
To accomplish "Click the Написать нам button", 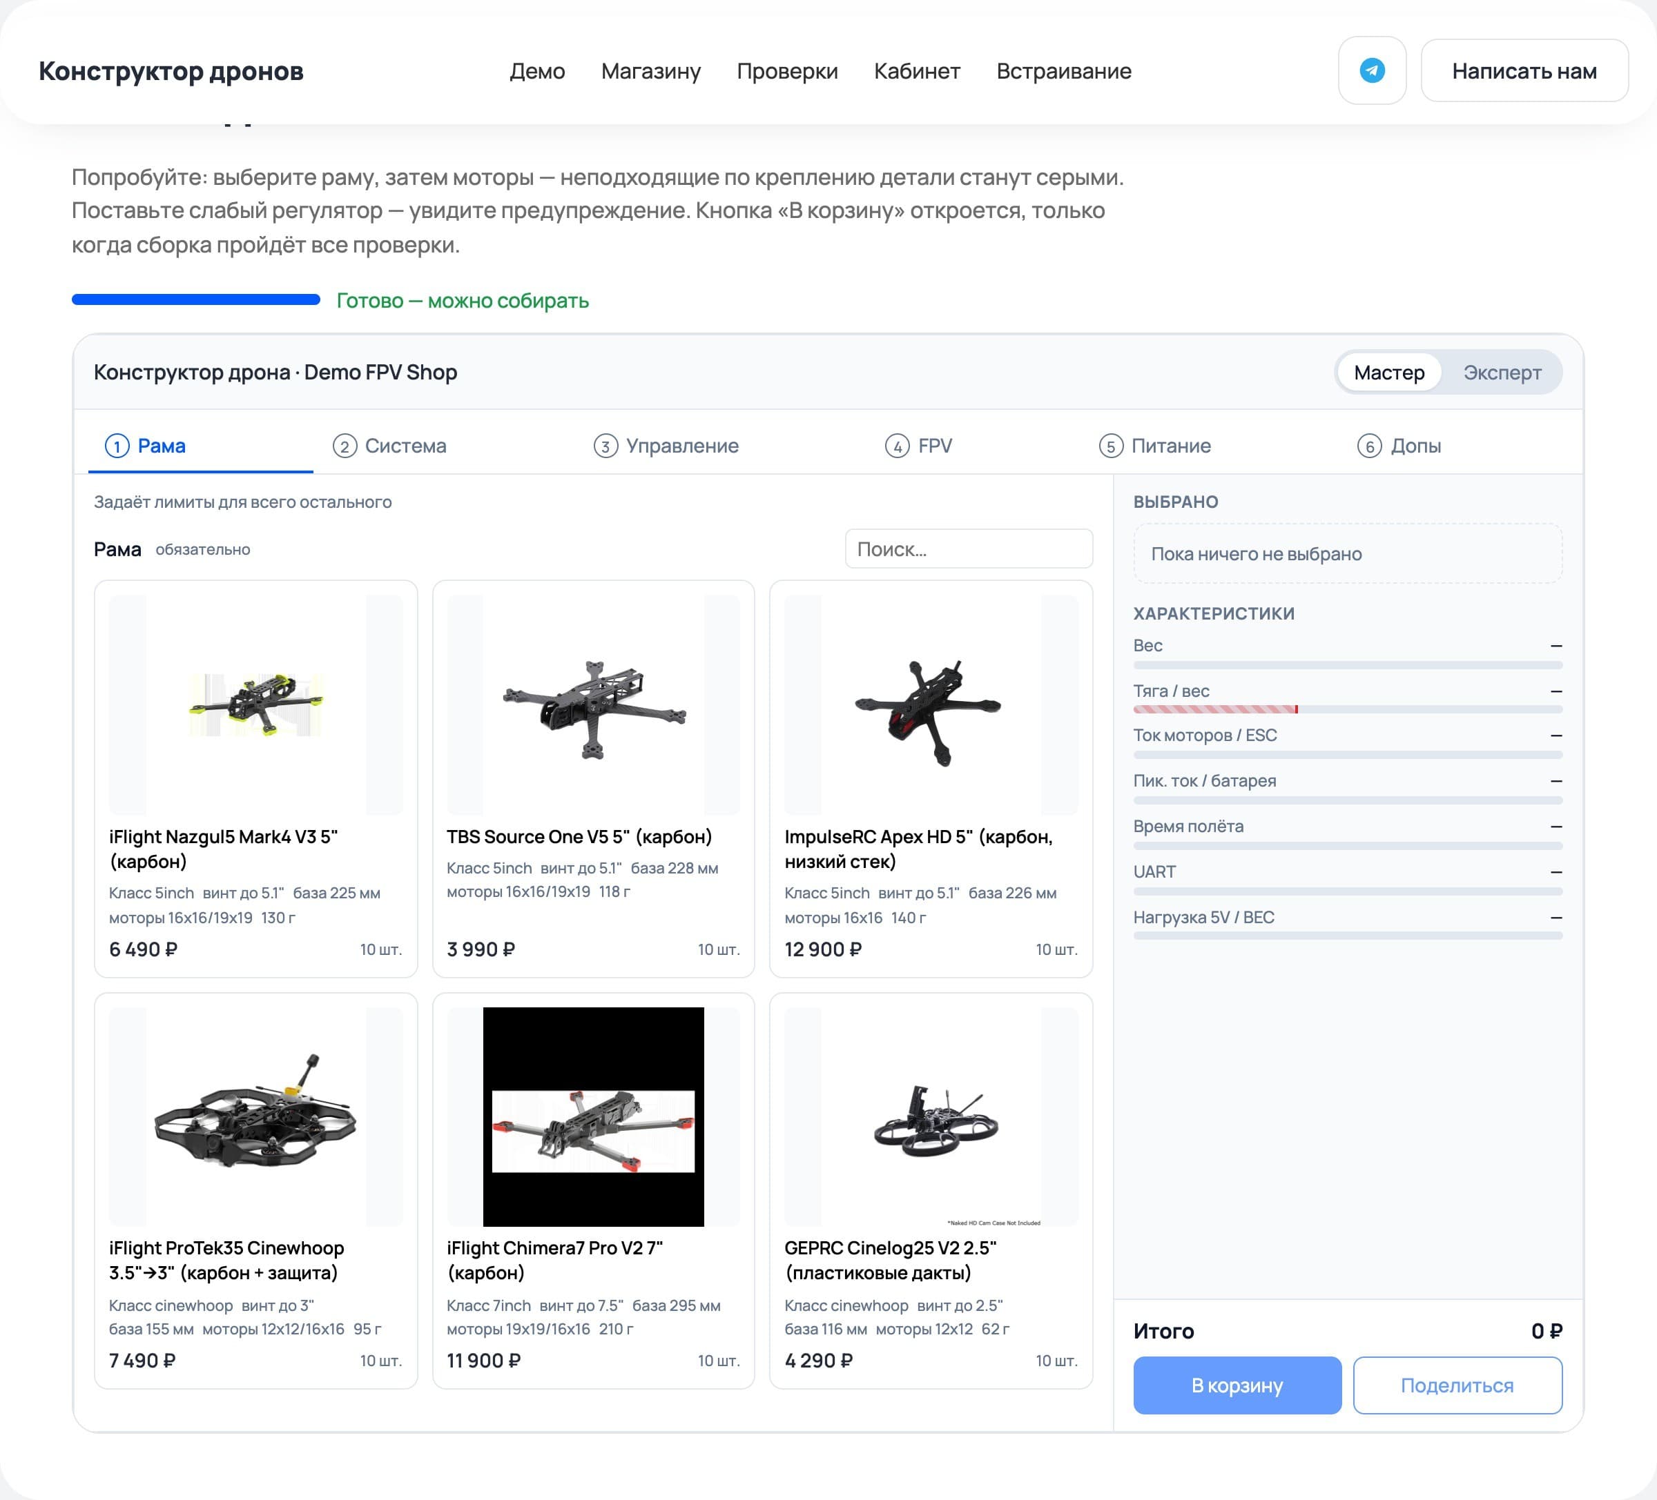I will 1524,70.
